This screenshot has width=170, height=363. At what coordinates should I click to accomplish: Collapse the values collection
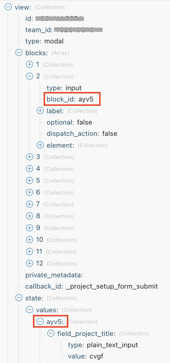[29, 310]
